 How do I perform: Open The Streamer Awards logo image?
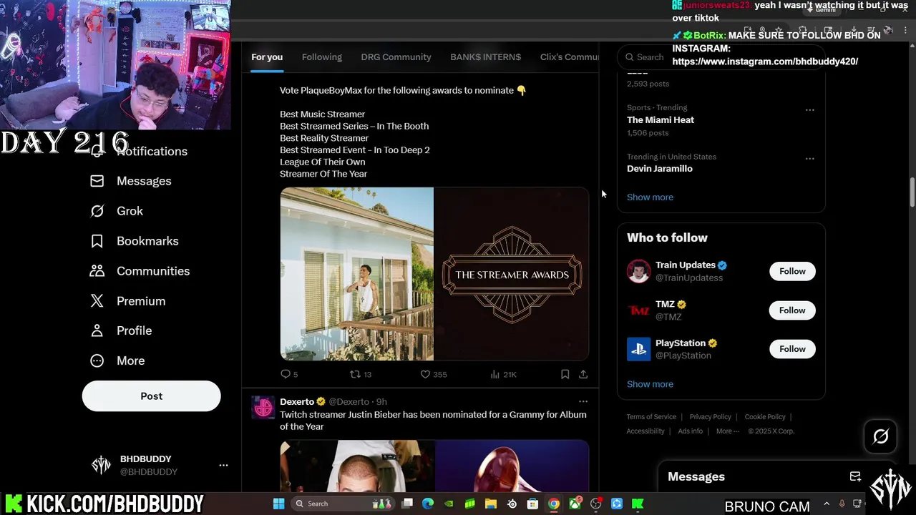512,274
